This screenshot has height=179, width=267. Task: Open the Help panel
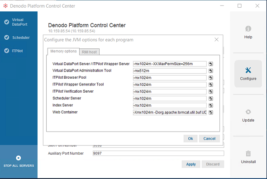[x=248, y=33]
